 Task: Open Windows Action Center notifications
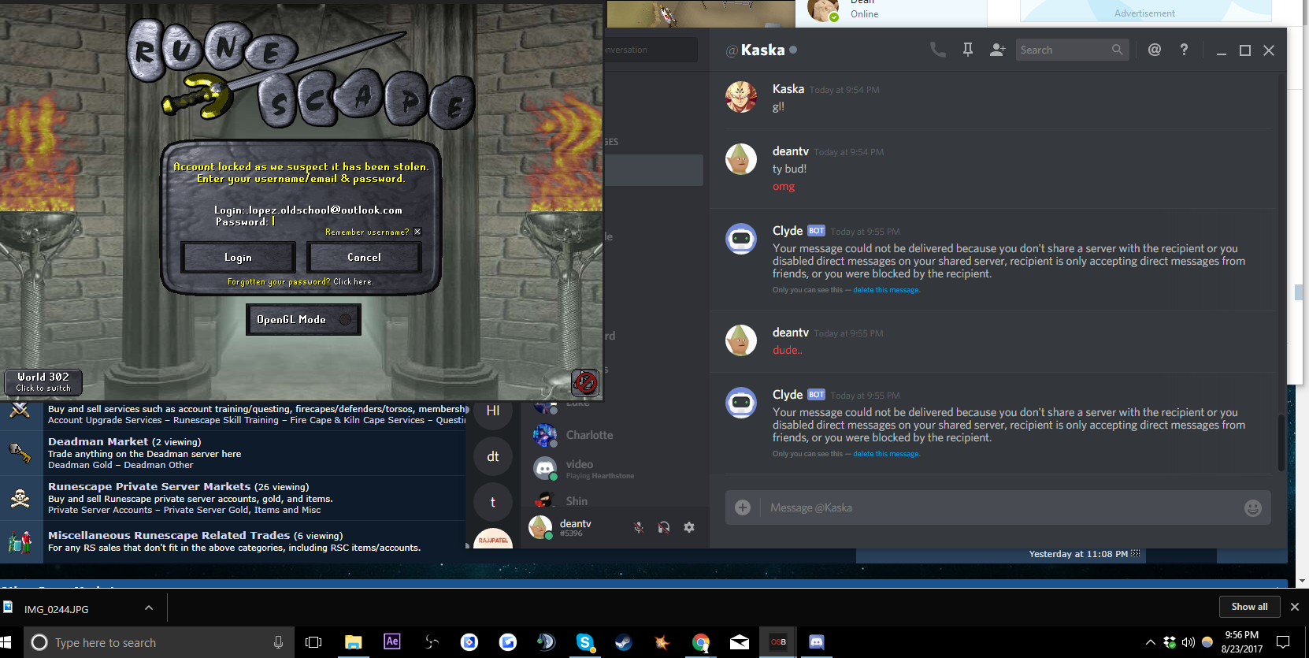pyautogui.click(x=1283, y=642)
